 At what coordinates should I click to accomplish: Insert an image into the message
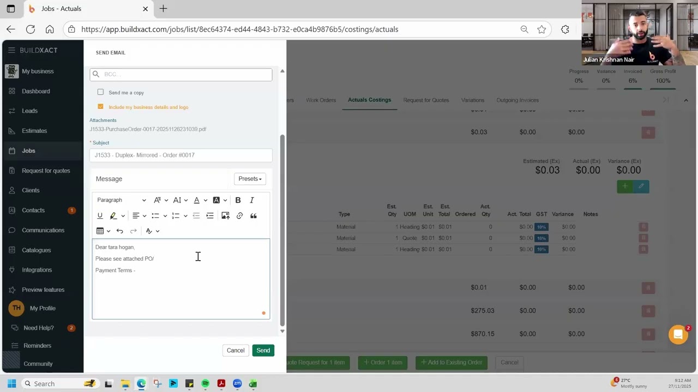pos(225,216)
